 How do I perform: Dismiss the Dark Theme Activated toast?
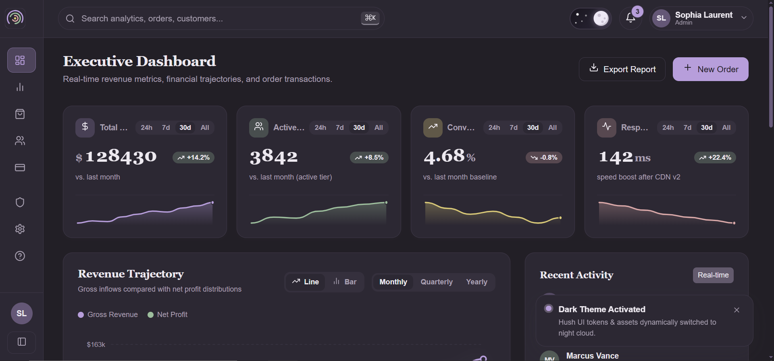click(737, 310)
